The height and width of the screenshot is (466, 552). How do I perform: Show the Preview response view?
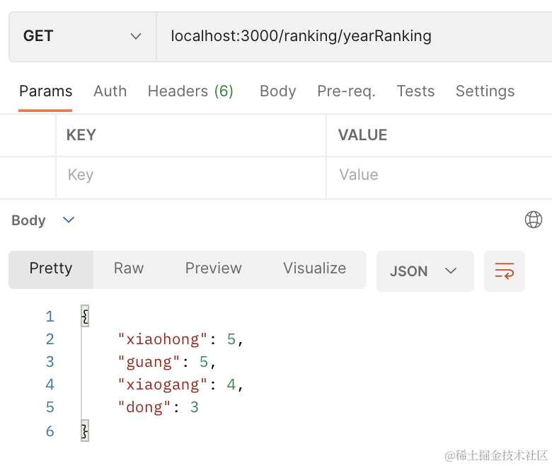[x=213, y=268]
